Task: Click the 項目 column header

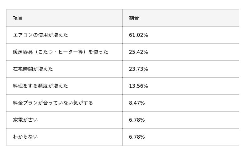Action: point(18,18)
